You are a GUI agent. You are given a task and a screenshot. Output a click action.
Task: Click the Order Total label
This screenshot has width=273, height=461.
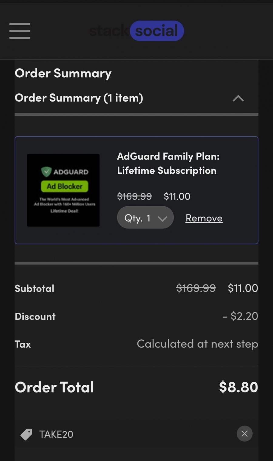[54, 387]
